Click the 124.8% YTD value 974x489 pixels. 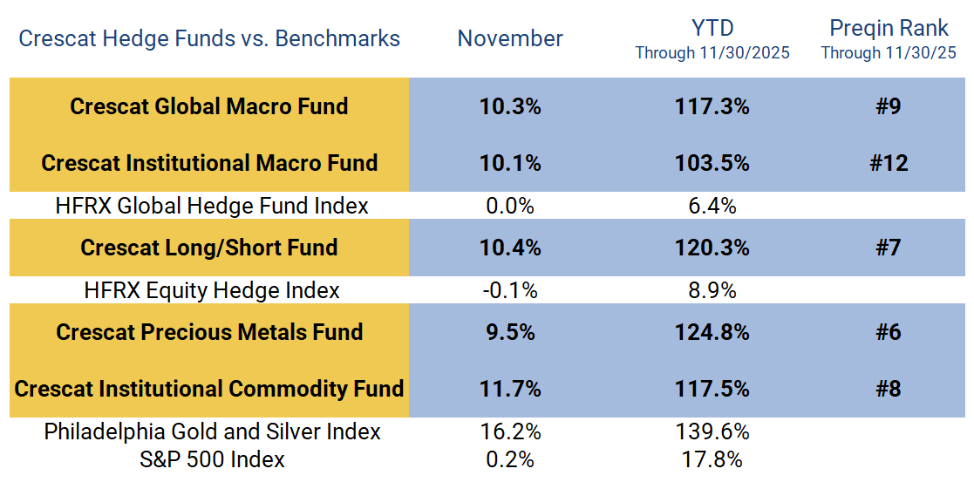coord(712,332)
